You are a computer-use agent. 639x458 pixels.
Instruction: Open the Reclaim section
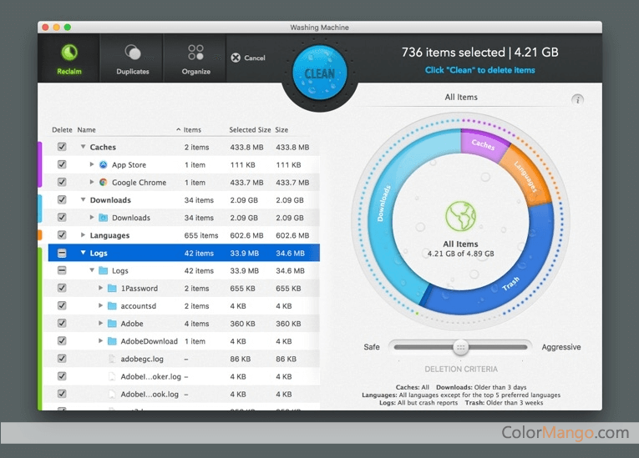[69, 58]
